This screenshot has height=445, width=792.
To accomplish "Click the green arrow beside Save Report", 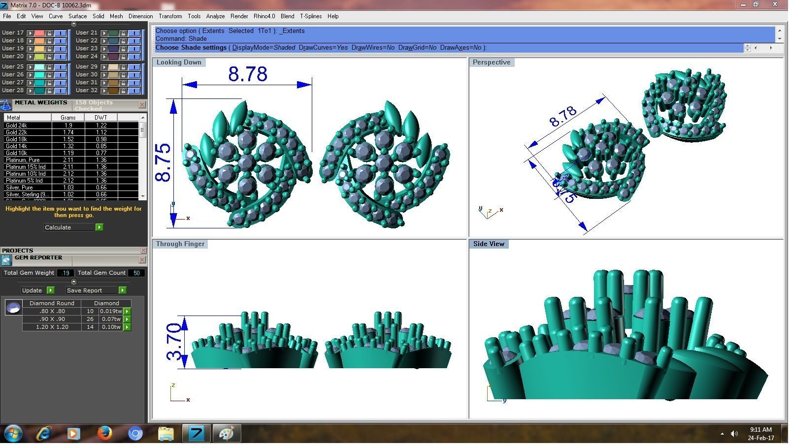I will [123, 291].
